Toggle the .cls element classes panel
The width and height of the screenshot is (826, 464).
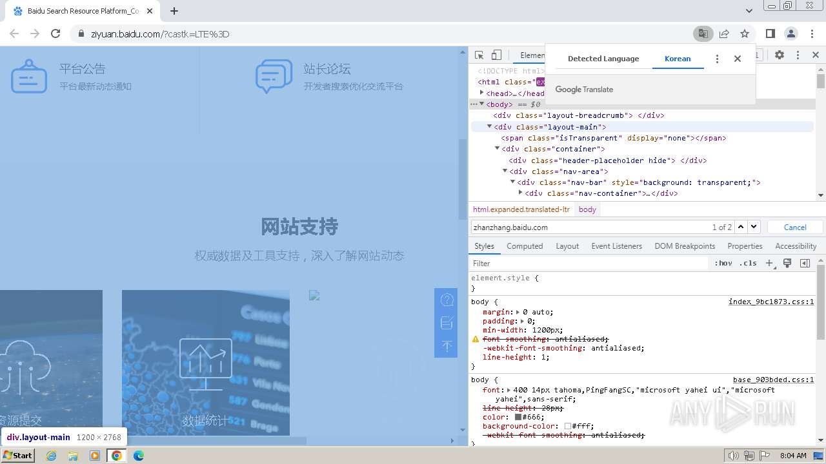point(748,263)
